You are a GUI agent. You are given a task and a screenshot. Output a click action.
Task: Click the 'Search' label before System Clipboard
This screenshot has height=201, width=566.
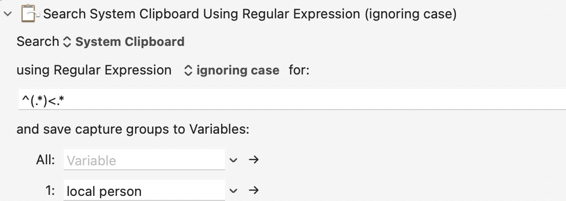[38, 42]
